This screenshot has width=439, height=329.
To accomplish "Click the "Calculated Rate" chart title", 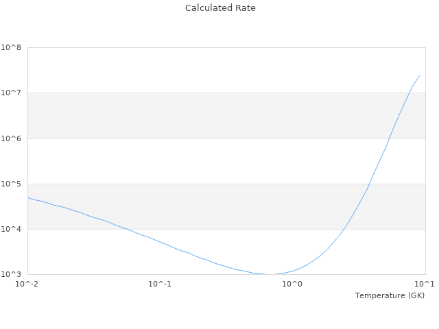I will coord(219,8).
